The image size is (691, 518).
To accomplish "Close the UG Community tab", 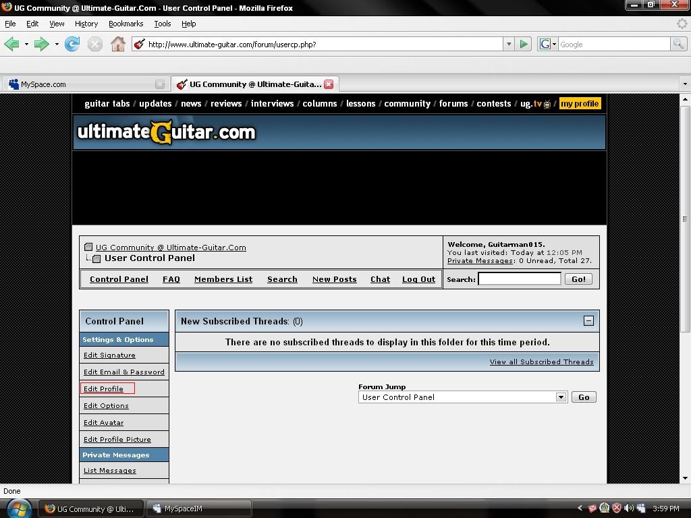I will [x=329, y=84].
